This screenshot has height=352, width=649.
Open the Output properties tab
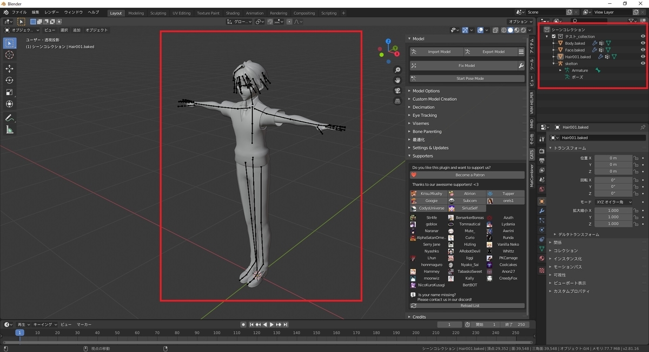[x=541, y=161]
